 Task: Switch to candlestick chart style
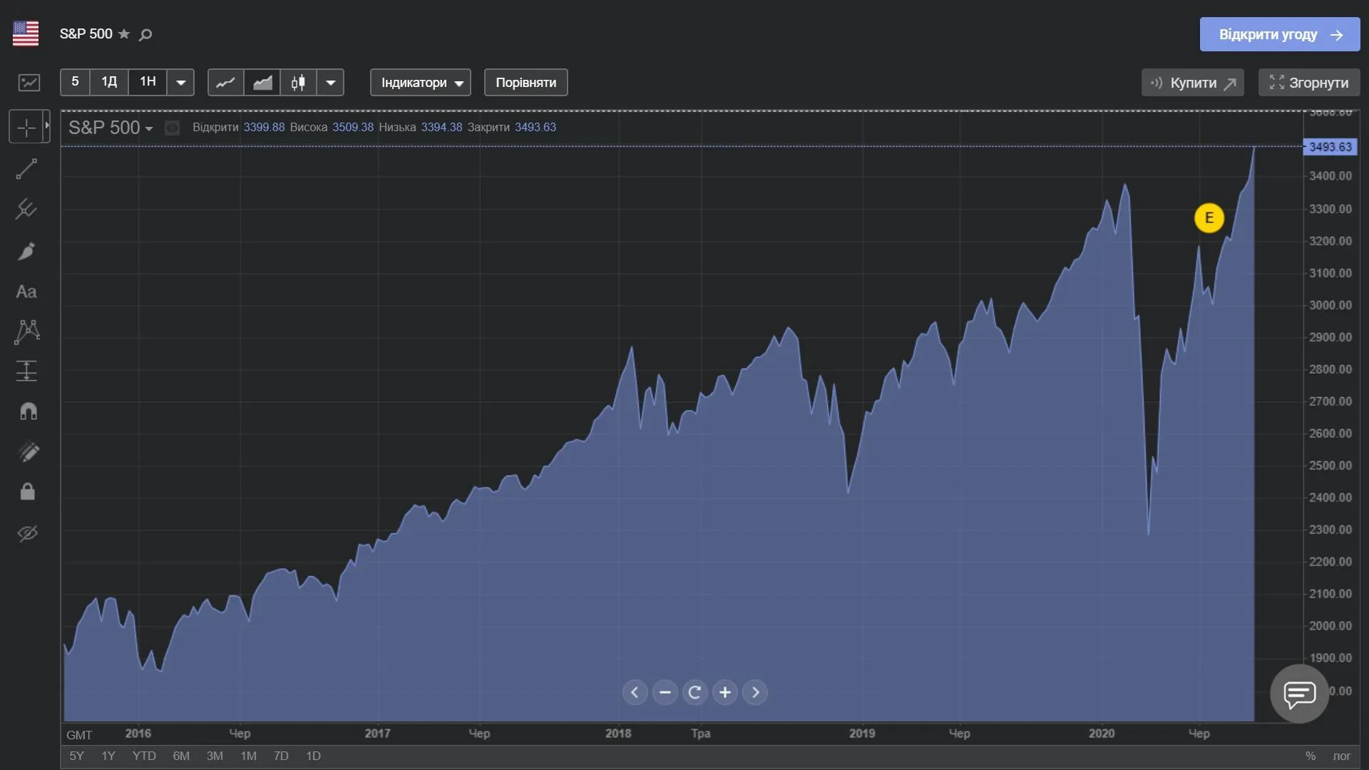(299, 83)
